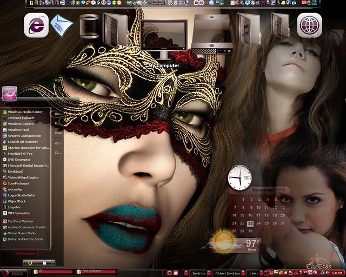Viewport: 346px width, 277px height.
Task: Expand All Programs in Start menu
Action: tap(24, 253)
